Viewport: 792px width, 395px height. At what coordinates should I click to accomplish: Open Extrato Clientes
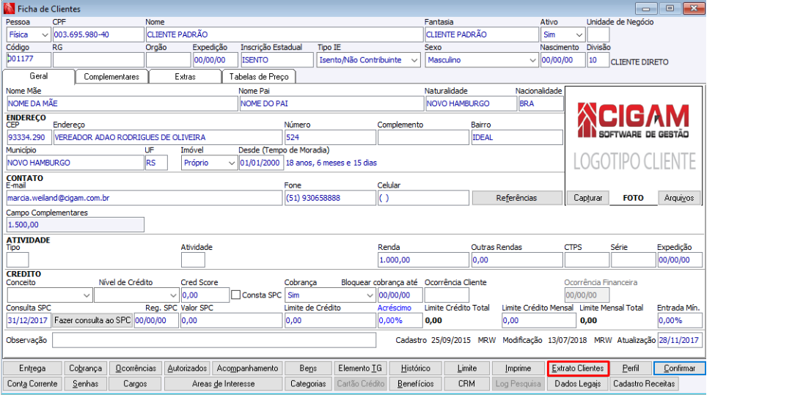579,369
